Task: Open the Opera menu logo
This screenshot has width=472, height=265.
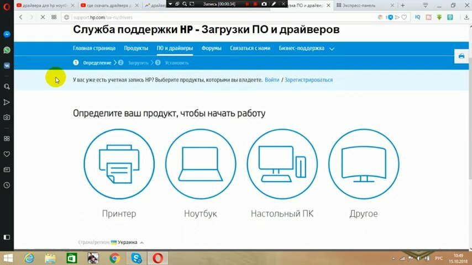Action: pyautogui.click(x=7, y=6)
